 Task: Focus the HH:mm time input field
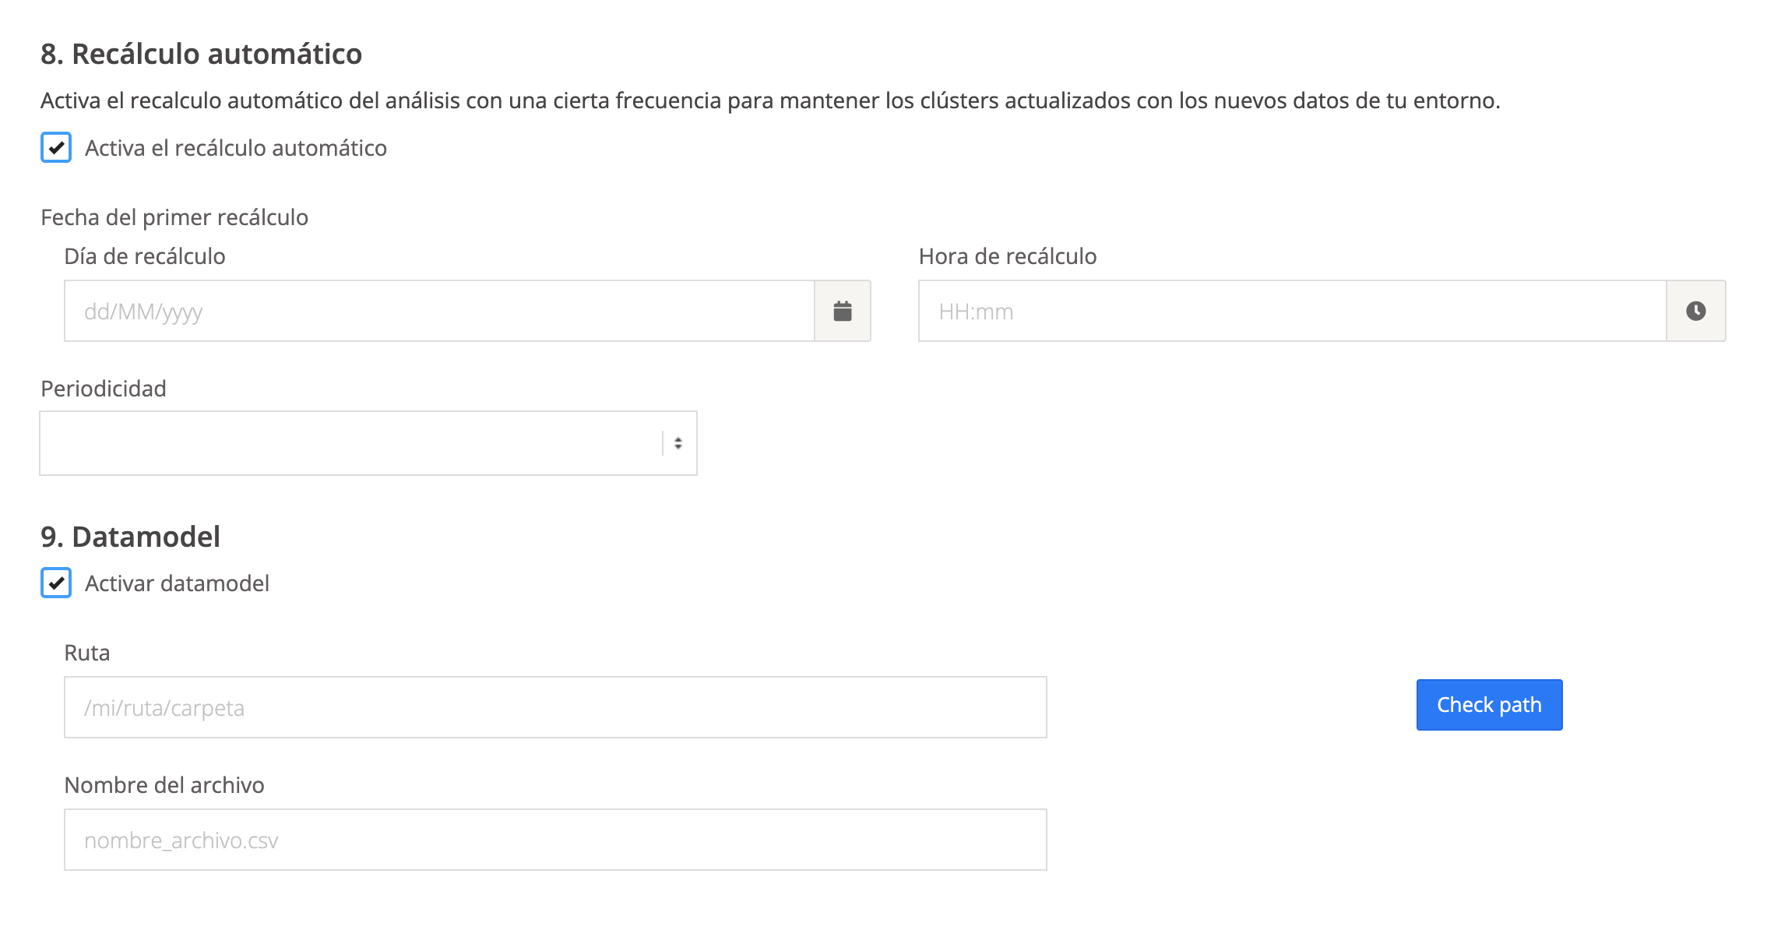(1291, 311)
